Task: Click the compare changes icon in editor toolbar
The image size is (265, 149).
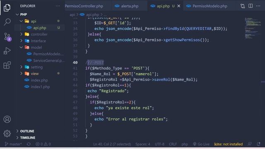Action: coord(243,6)
